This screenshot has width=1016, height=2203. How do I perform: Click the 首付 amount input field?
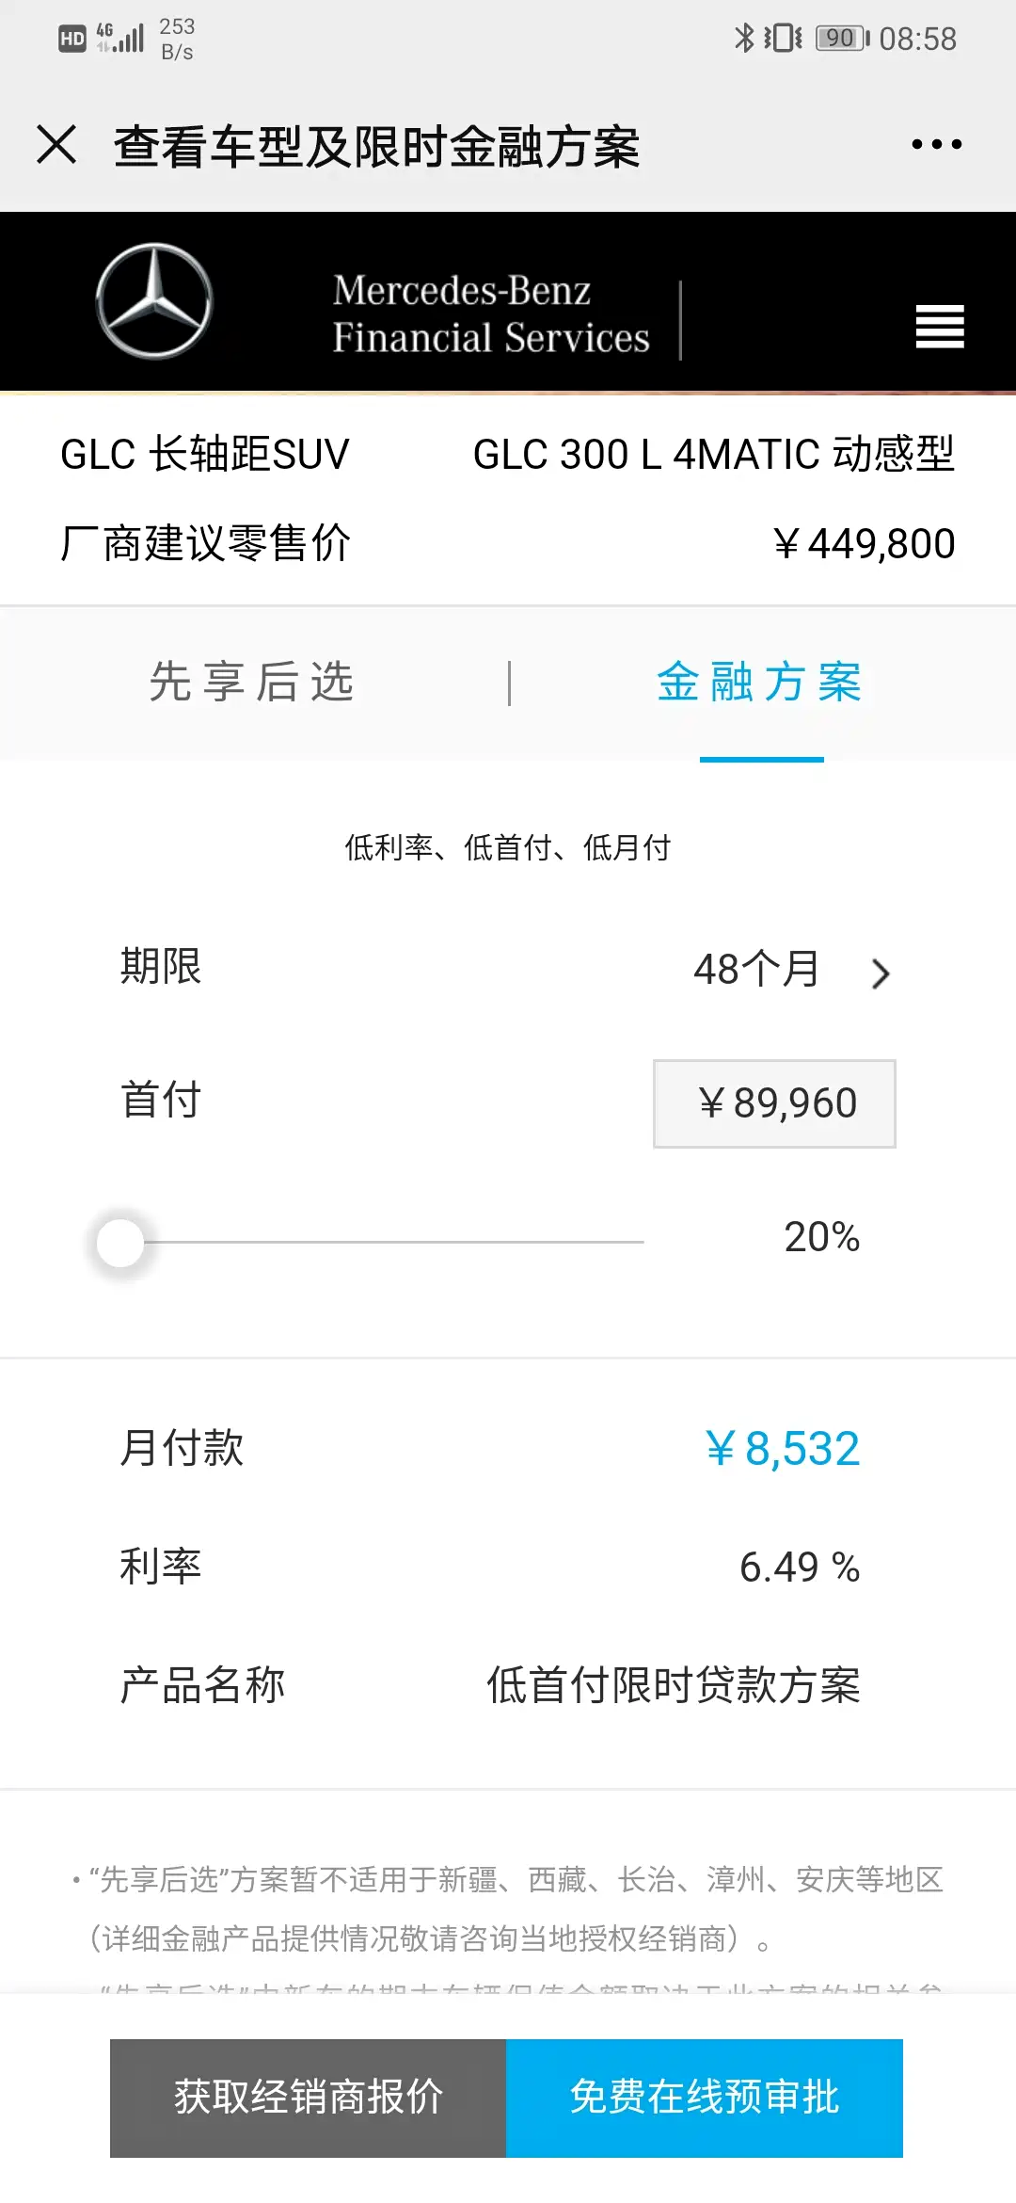[774, 1103]
